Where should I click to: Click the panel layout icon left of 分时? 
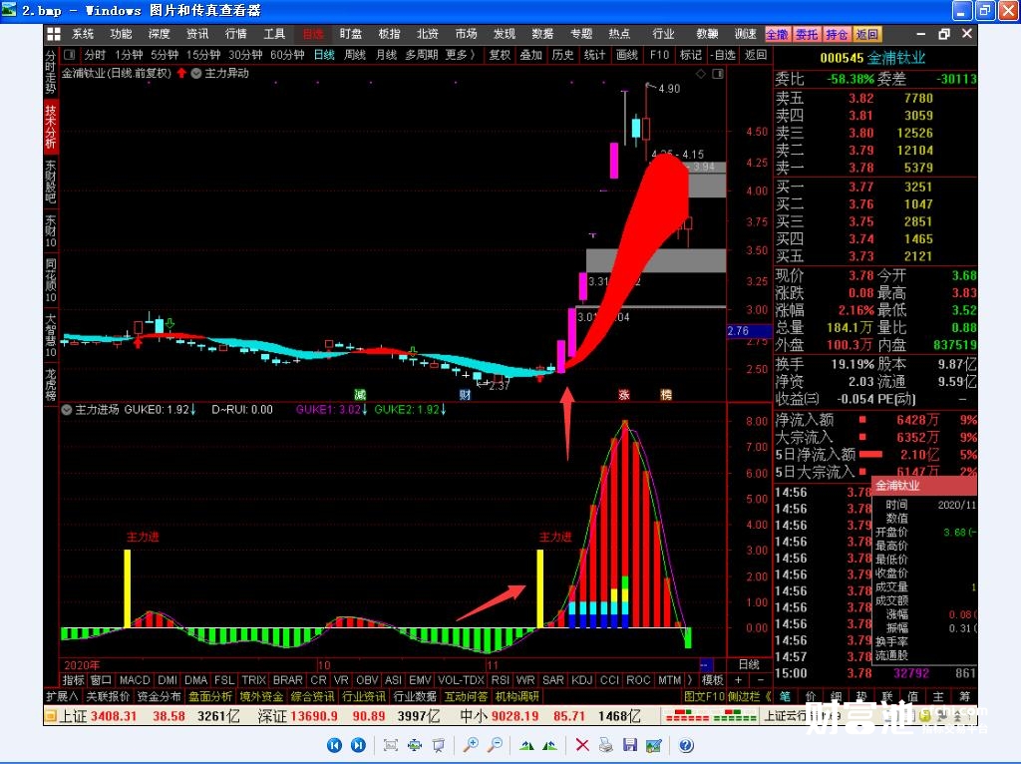coord(70,55)
